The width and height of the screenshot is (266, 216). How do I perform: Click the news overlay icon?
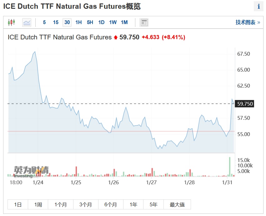coord(144,22)
